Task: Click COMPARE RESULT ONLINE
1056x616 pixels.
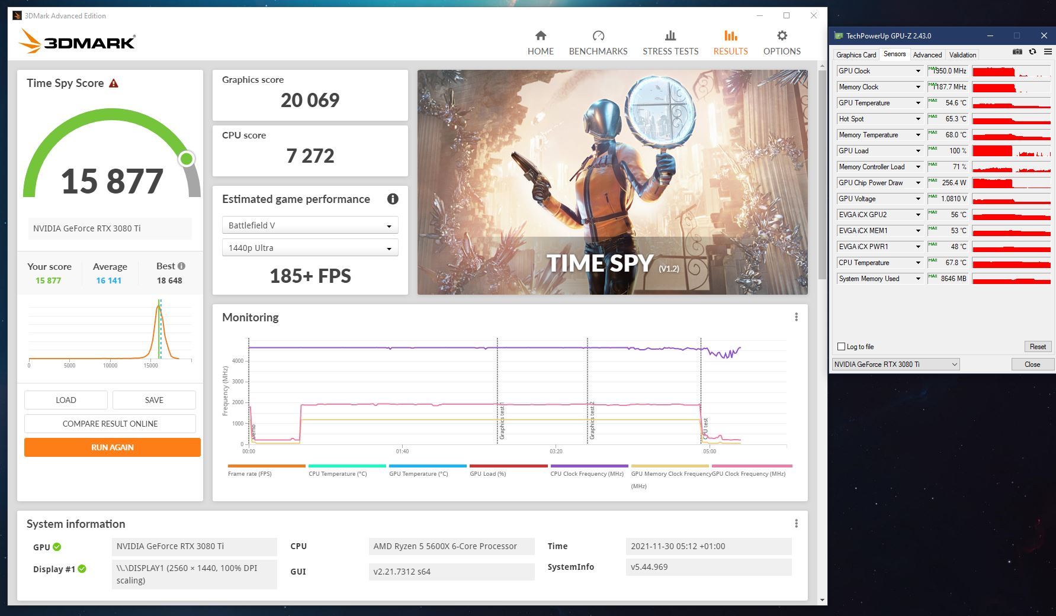Action: pyautogui.click(x=110, y=424)
